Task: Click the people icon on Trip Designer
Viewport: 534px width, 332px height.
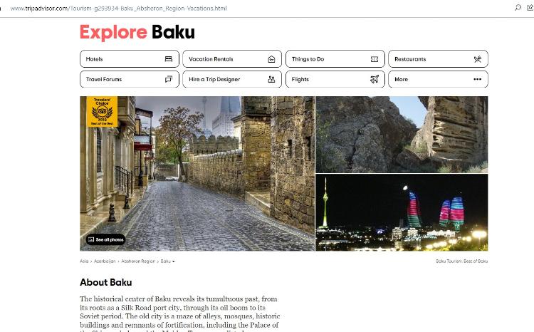Action: click(x=271, y=79)
